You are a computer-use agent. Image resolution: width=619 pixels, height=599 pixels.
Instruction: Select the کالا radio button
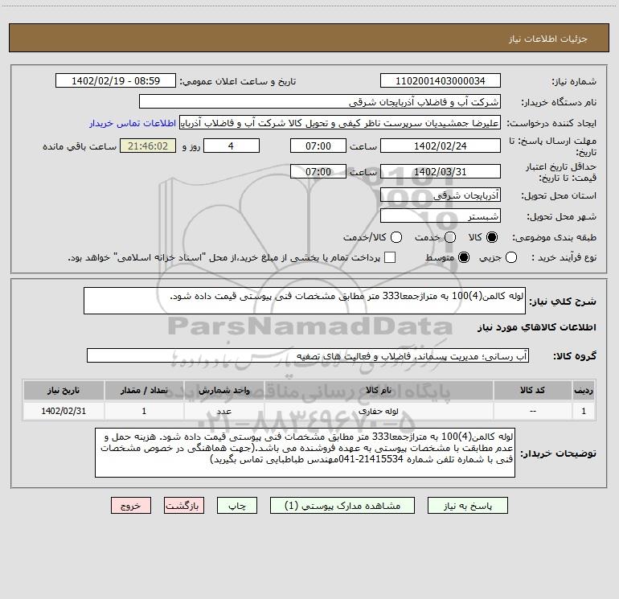tap(492, 237)
